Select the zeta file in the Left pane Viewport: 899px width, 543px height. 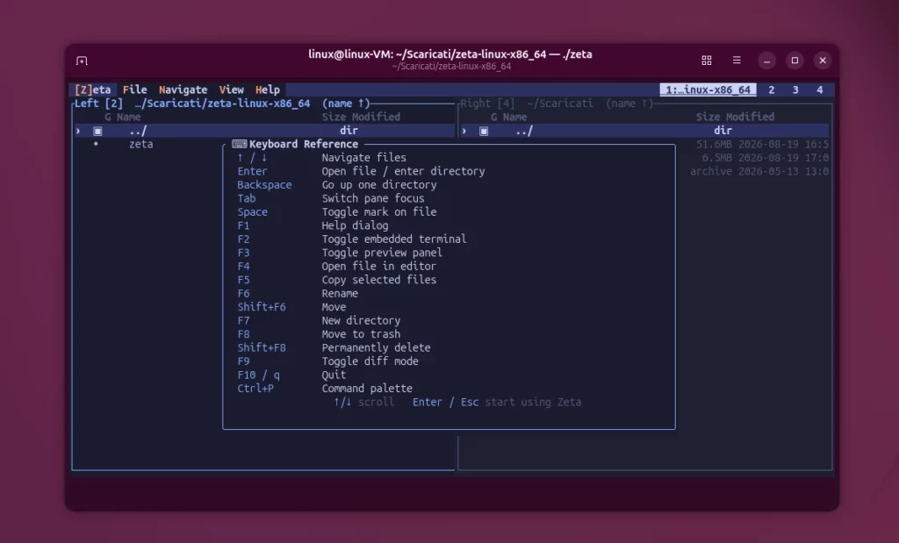(x=141, y=145)
